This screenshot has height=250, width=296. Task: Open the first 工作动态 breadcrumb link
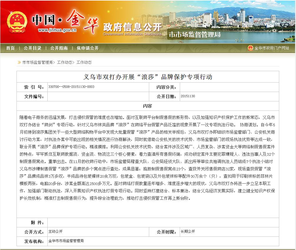tap(64, 62)
